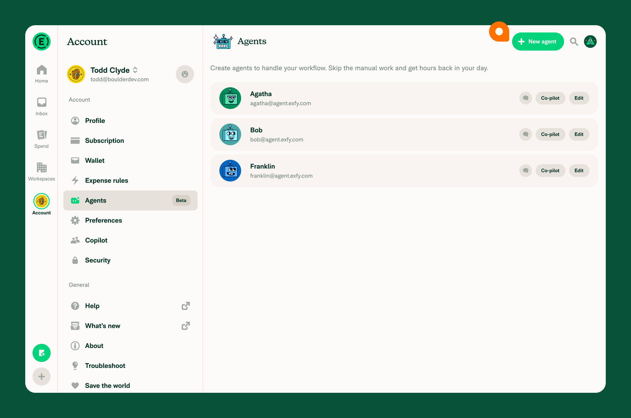The height and width of the screenshot is (418, 631).
Task: Click Bob's robot avatar
Action: click(x=230, y=134)
